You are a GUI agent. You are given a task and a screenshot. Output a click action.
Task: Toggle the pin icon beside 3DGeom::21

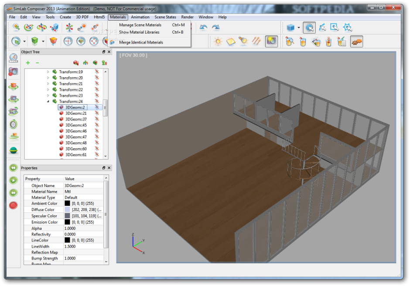97,113
